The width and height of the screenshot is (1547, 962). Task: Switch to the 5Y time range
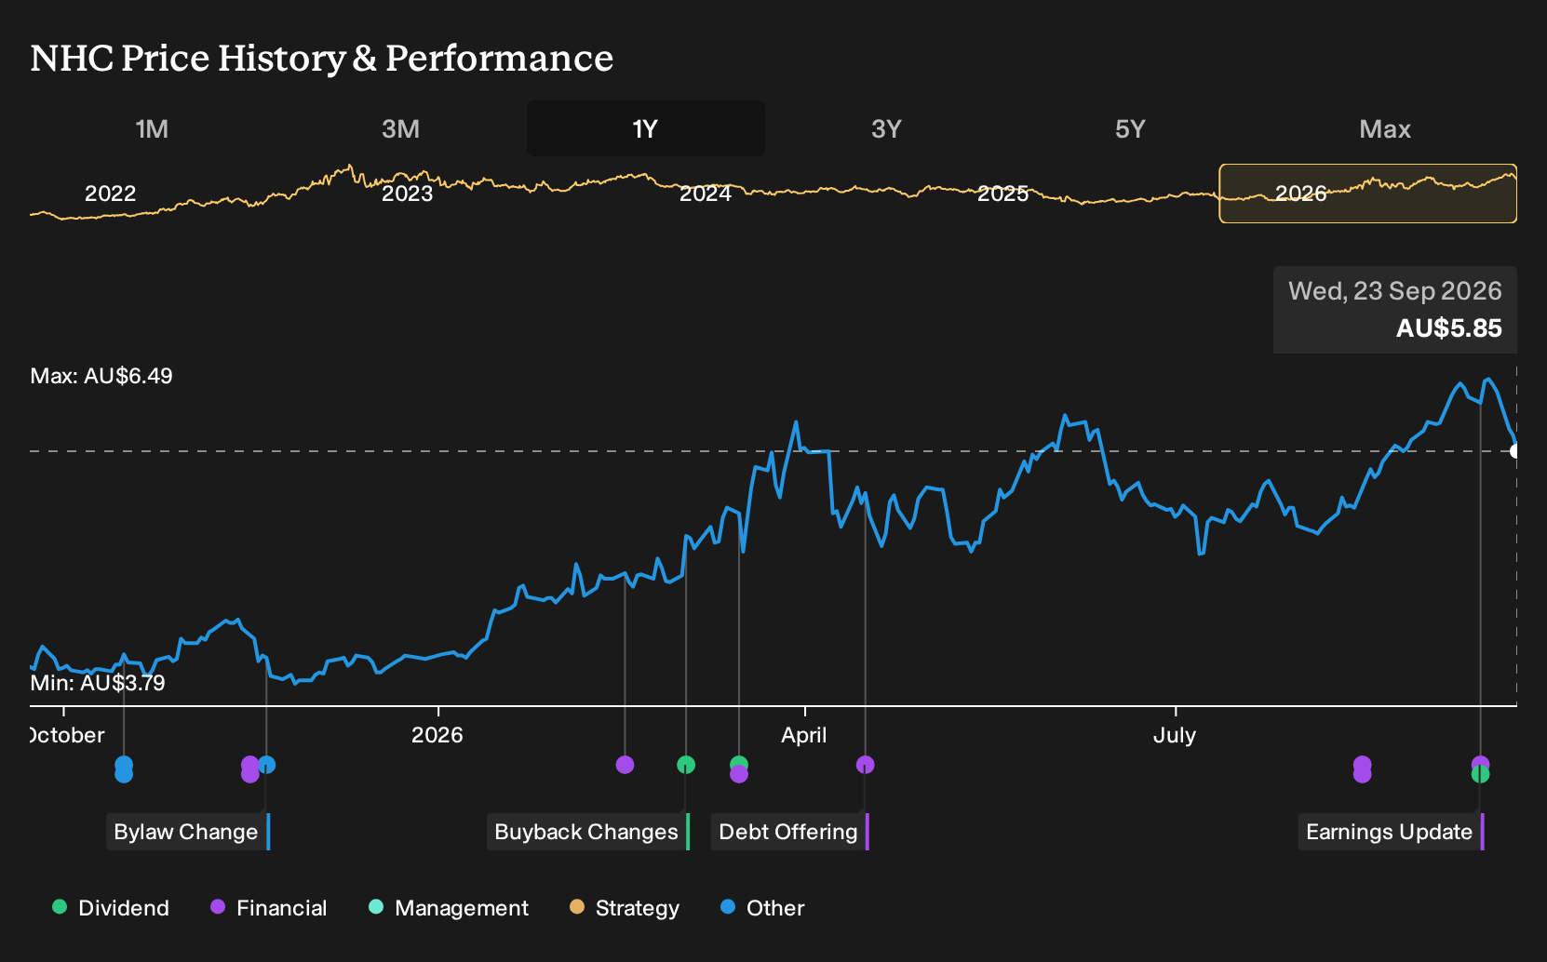tap(1130, 128)
